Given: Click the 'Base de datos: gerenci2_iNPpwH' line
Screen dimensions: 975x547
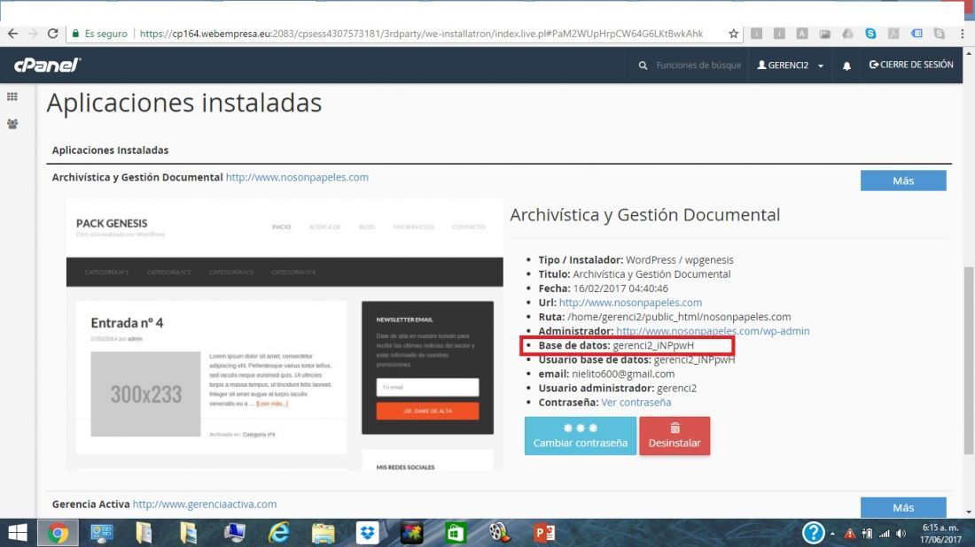Looking at the screenshot, I should [616, 345].
